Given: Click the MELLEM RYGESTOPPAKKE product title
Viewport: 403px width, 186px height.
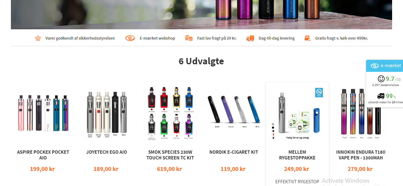Looking at the screenshot, I should (x=297, y=155).
